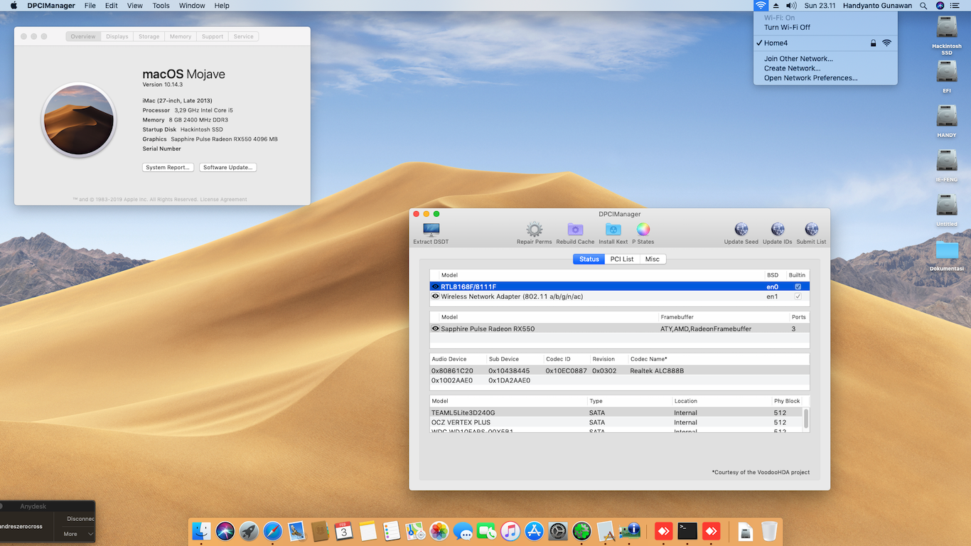Click the disk list vertical scrollbar
Screen dimensions: 971x546
(x=806, y=419)
